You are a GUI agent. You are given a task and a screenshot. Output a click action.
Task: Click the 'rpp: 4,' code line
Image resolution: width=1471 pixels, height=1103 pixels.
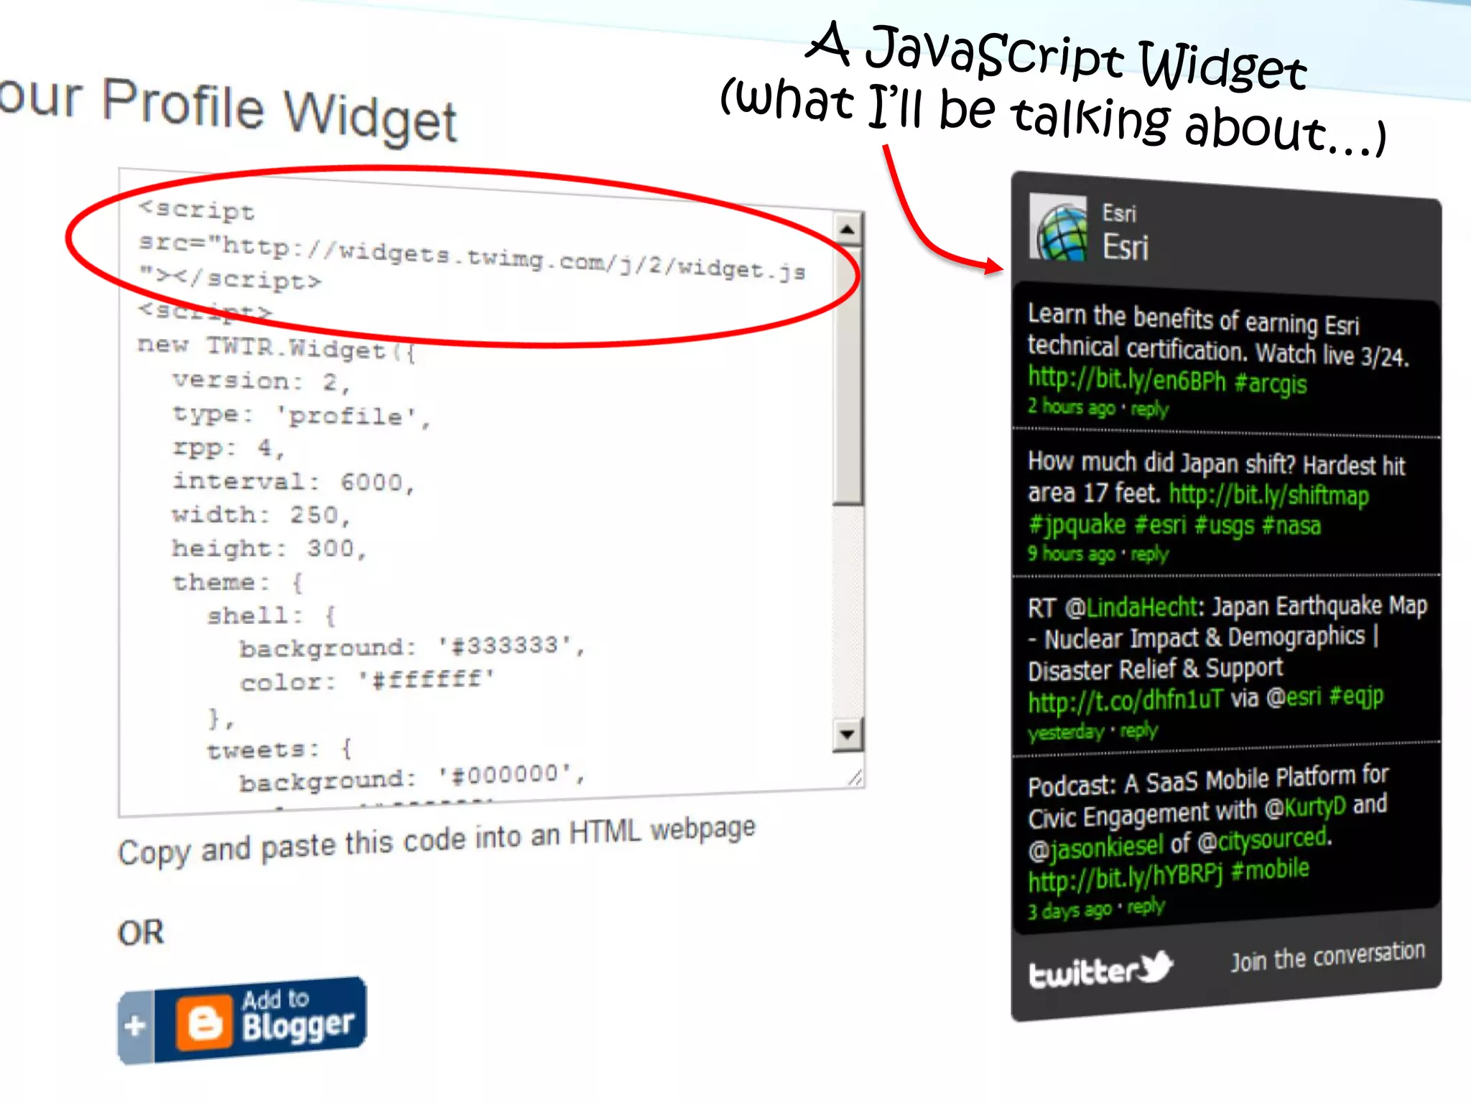[x=230, y=449]
